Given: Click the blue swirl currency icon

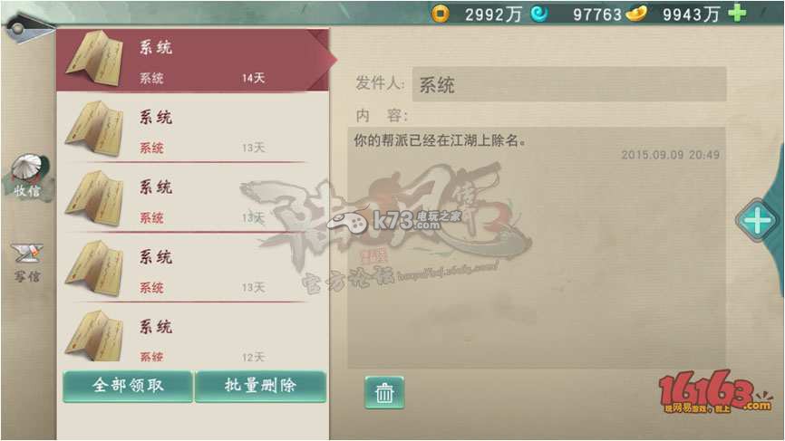Looking at the screenshot, I should [x=539, y=14].
